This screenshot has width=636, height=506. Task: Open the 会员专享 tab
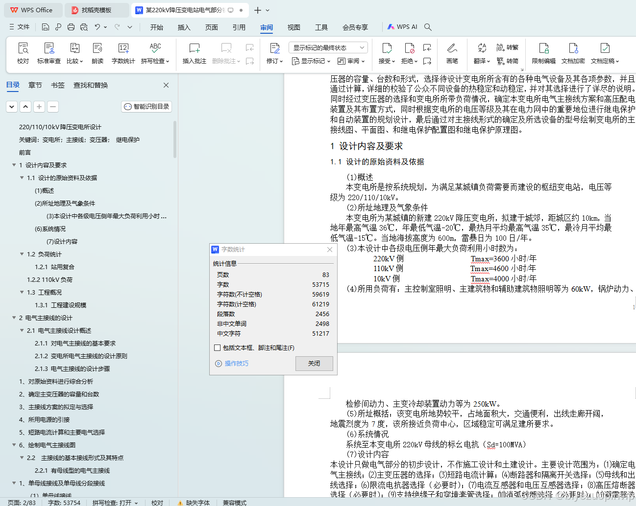(355, 27)
